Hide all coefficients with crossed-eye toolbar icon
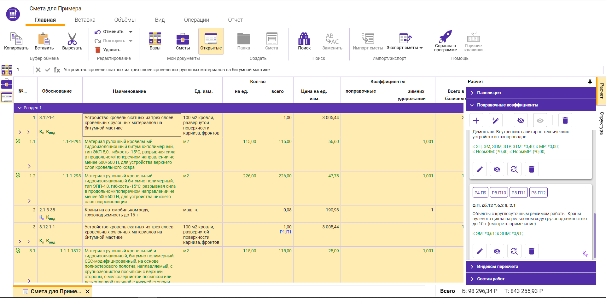Image resolution: width=606 pixels, height=298 pixels. (x=521, y=120)
